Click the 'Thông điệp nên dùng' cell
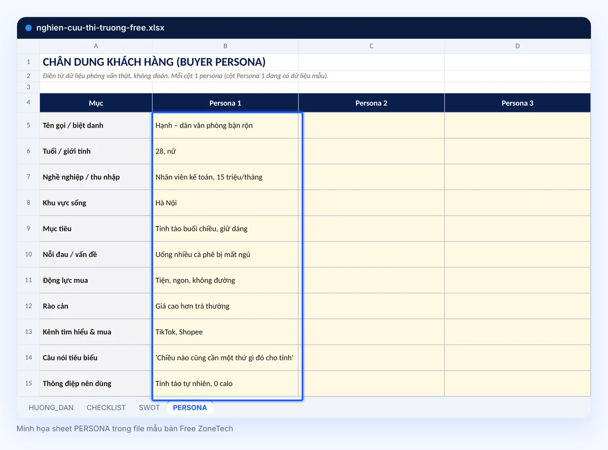 point(96,384)
